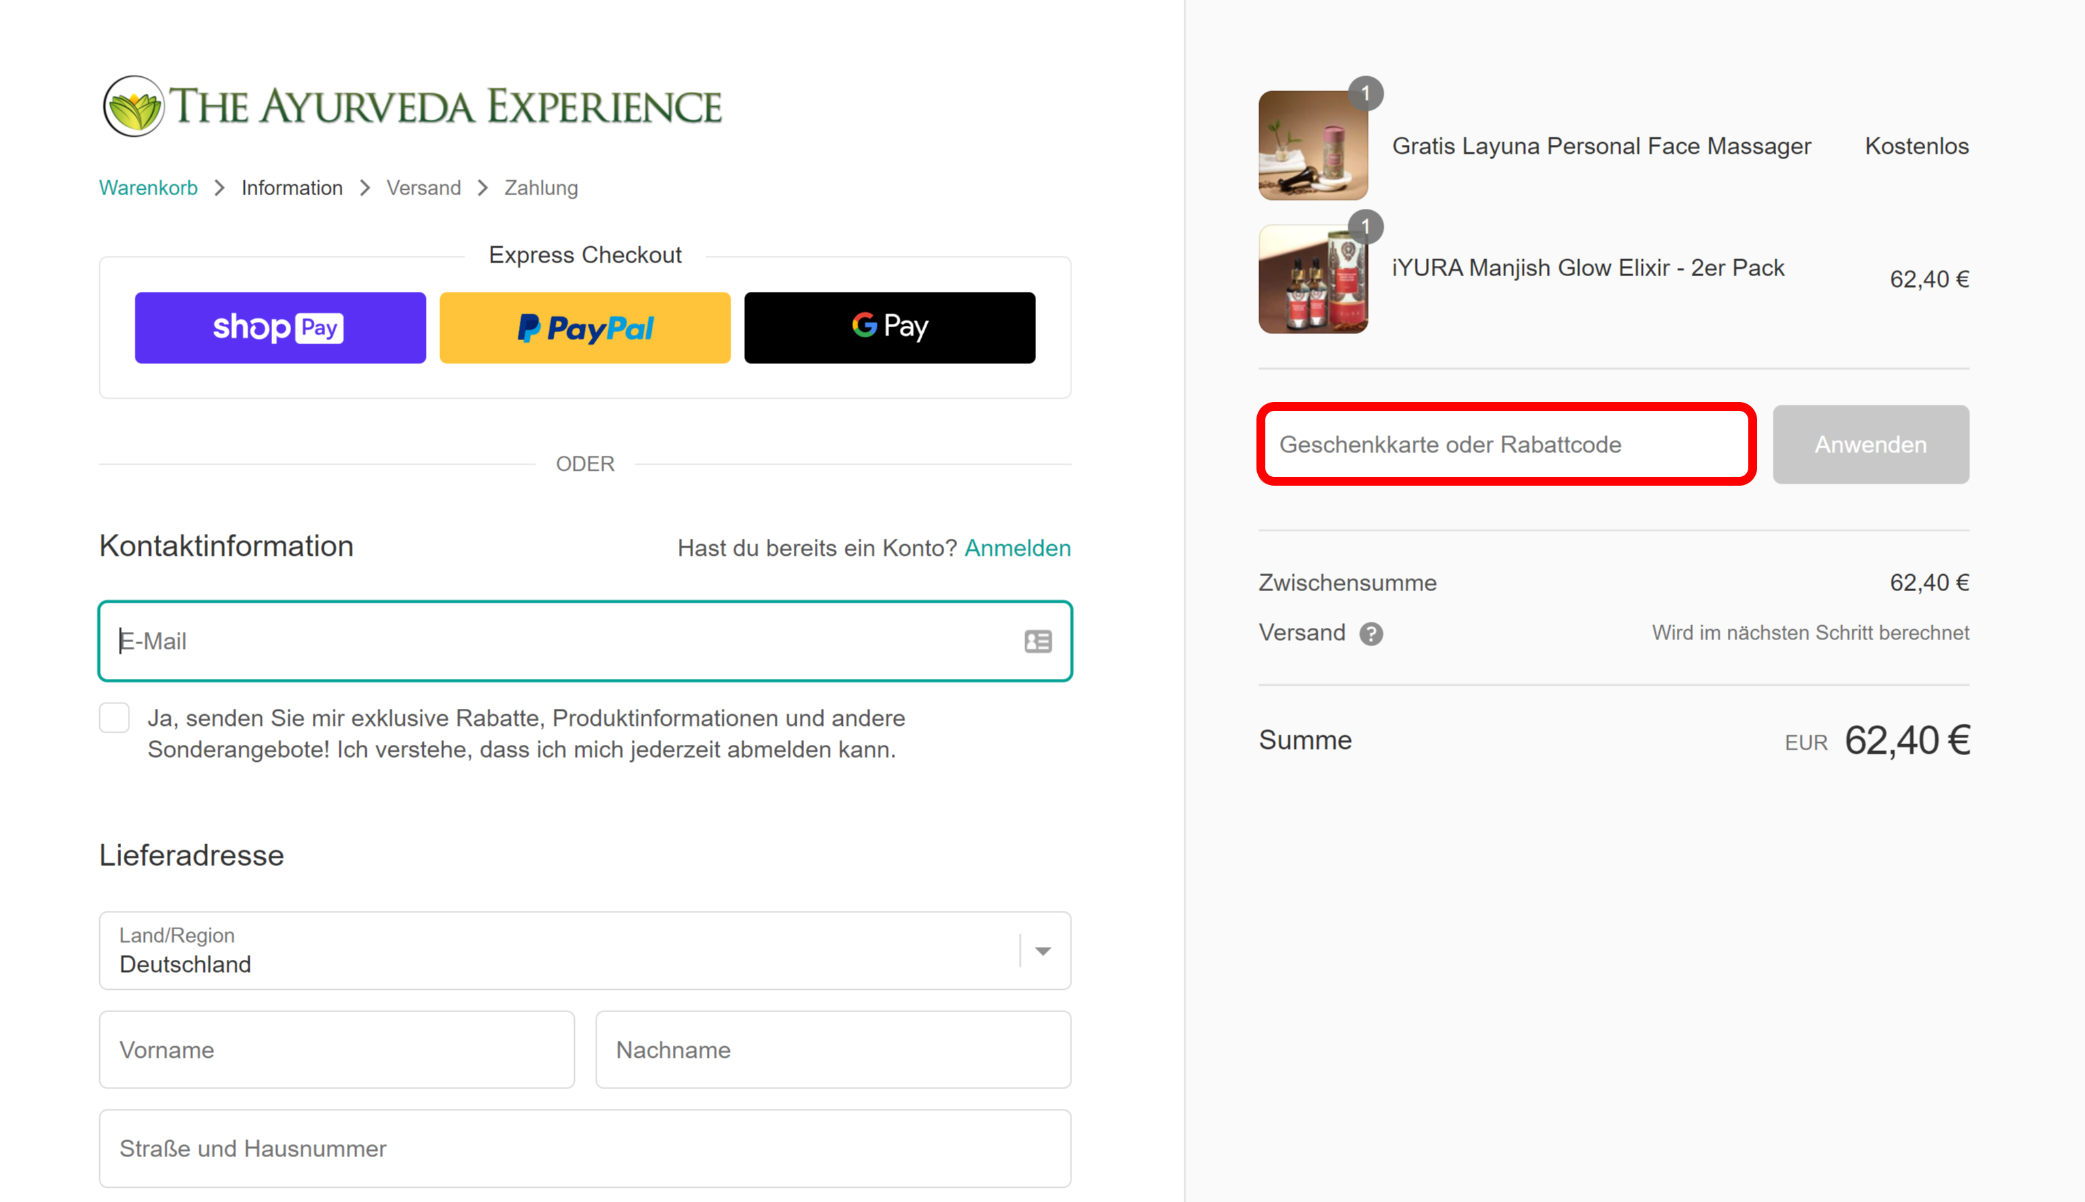Select the Zahlung breadcrumb step
Screen dimensions: 2085x1202
coord(541,188)
